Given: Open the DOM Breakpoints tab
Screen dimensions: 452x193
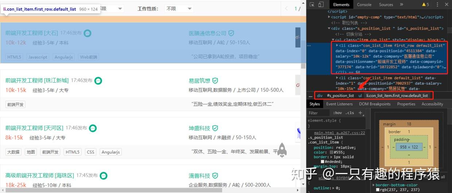Looking at the screenshot, I should click(375, 104).
